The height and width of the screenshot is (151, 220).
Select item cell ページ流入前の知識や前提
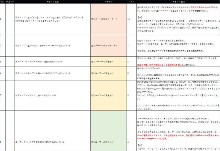[53, 131]
